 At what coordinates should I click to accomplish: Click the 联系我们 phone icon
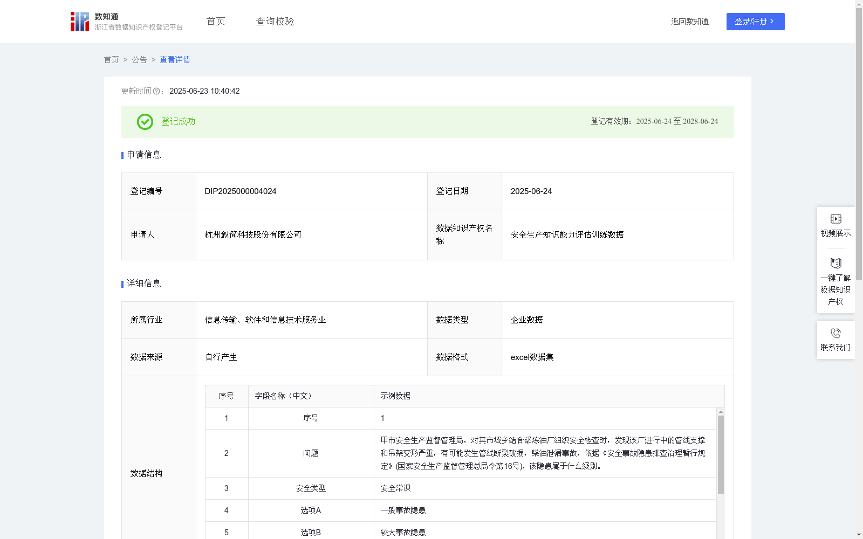(x=835, y=333)
